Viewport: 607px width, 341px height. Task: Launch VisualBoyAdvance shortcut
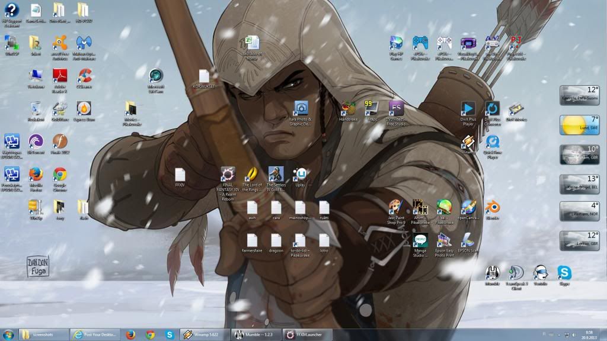point(468,47)
